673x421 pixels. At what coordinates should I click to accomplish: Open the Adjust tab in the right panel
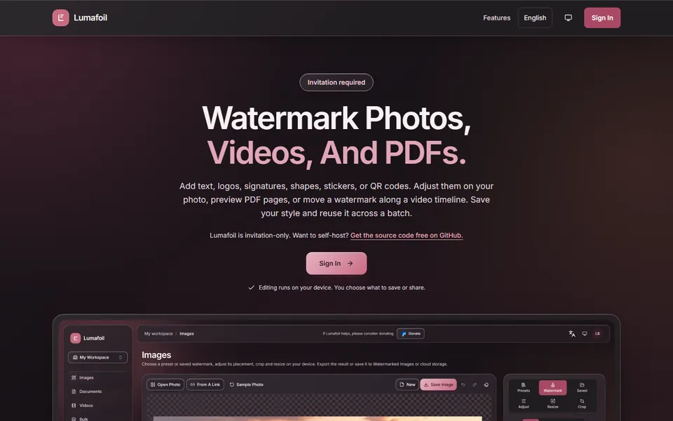(x=523, y=403)
